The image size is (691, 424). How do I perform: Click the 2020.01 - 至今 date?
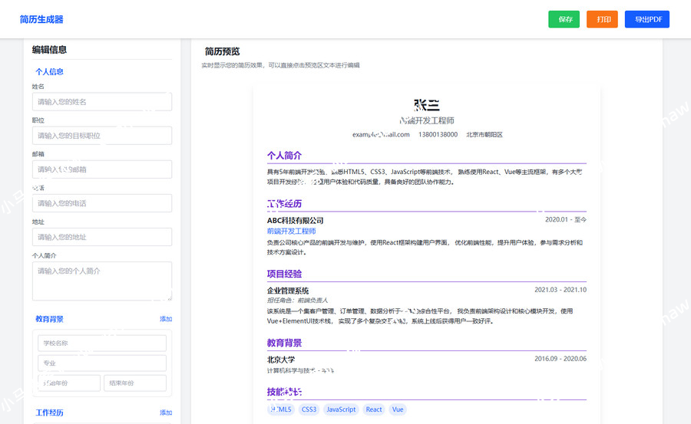pyautogui.click(x=566, y=219)
